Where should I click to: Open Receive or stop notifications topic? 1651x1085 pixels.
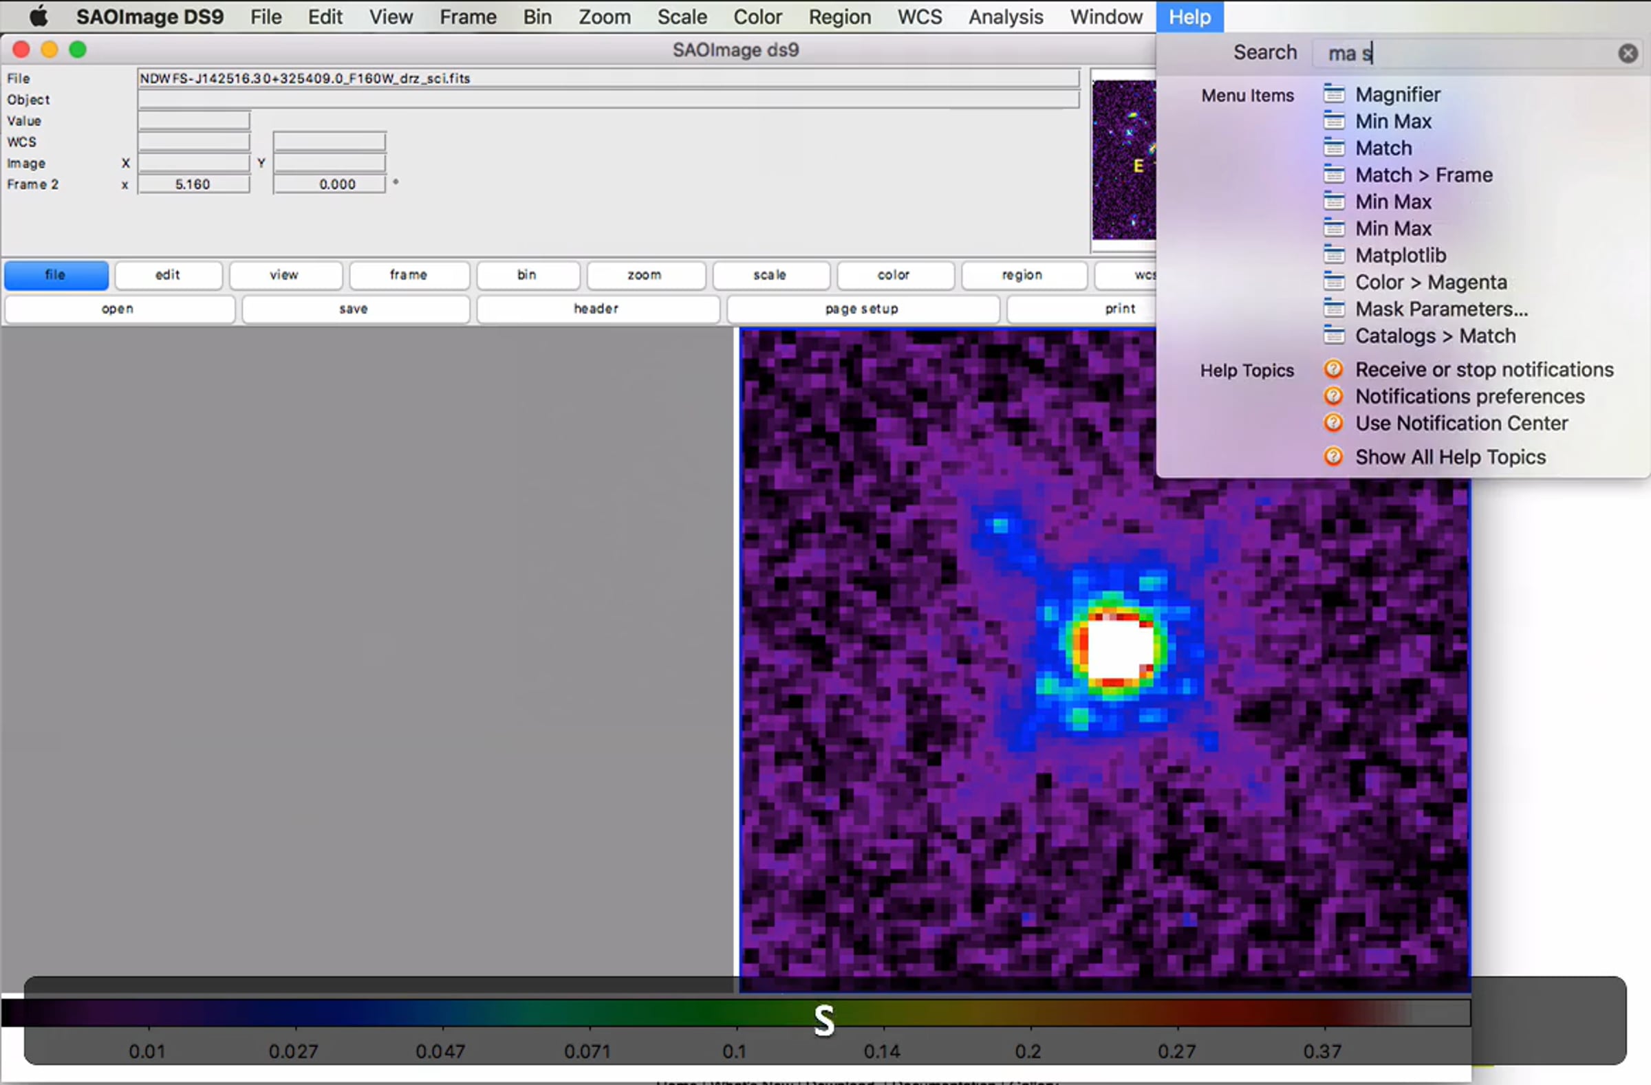tap(1484, 369)
